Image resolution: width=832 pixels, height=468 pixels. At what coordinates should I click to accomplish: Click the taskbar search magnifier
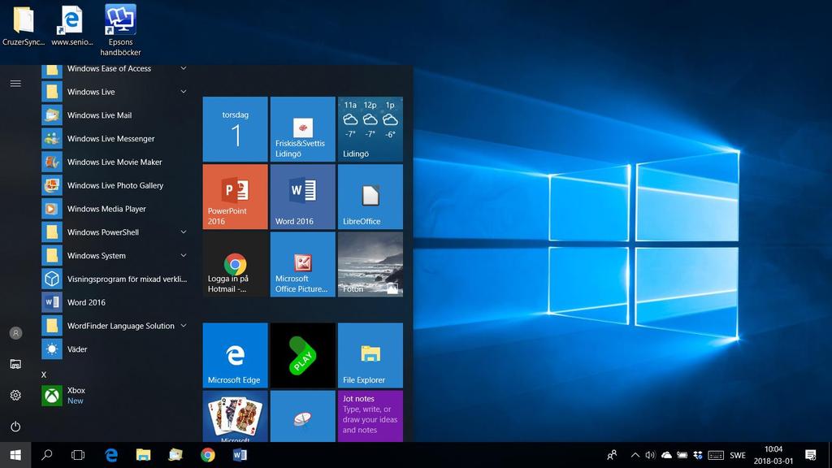pyautogui.click(x=46, y=455)
